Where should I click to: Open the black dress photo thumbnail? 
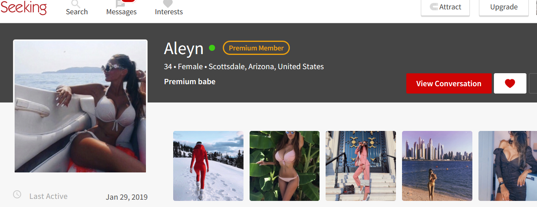click(x=508, y=166)
